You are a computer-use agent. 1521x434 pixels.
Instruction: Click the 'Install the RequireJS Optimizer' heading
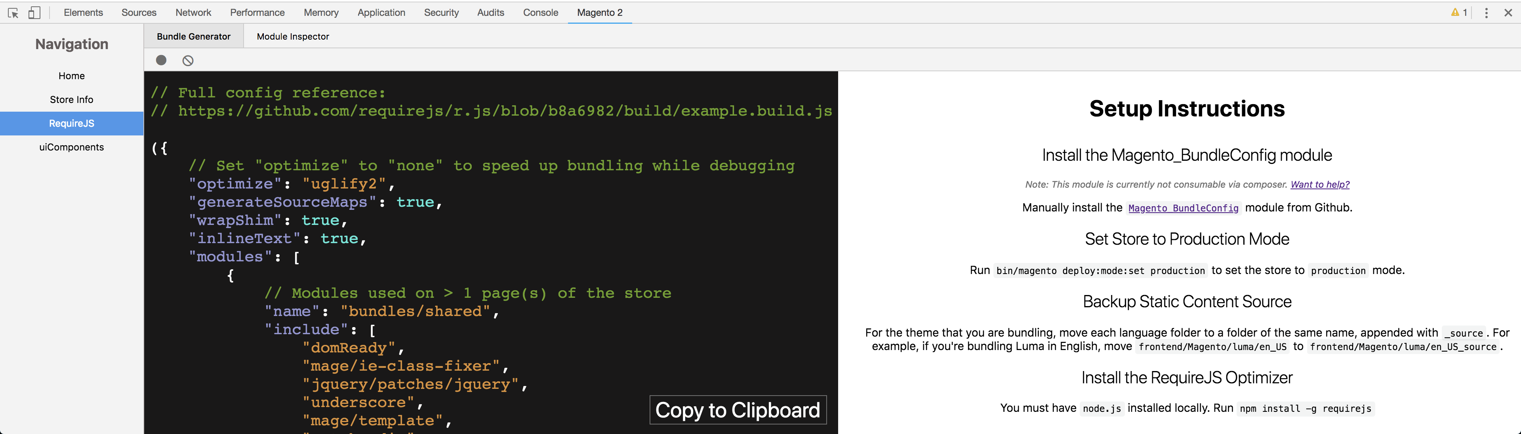tap(1187, 378)
